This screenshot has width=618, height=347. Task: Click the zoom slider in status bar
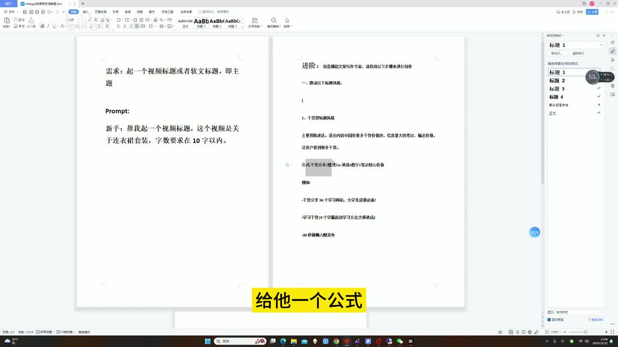585,332
